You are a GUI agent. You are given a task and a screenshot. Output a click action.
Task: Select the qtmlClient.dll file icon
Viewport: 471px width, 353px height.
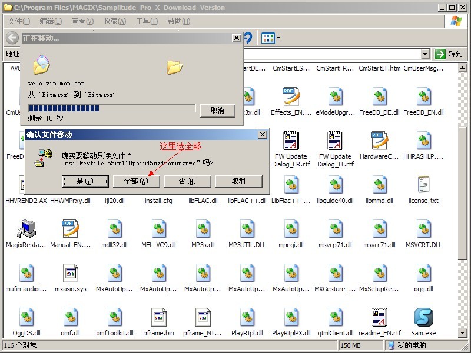point(335,317)
